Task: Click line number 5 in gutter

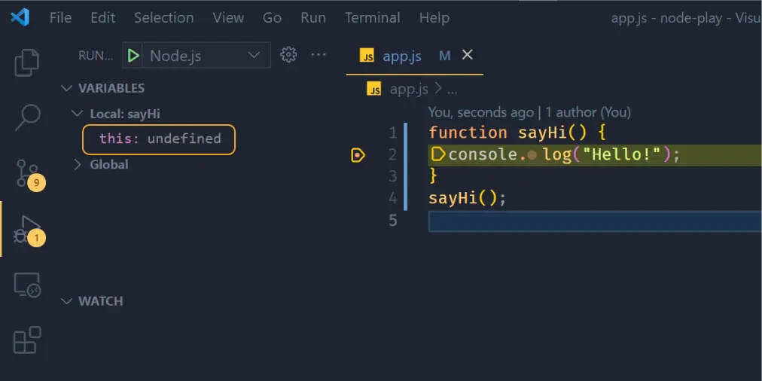Action: pyautogui.click(x=392, y=221)
